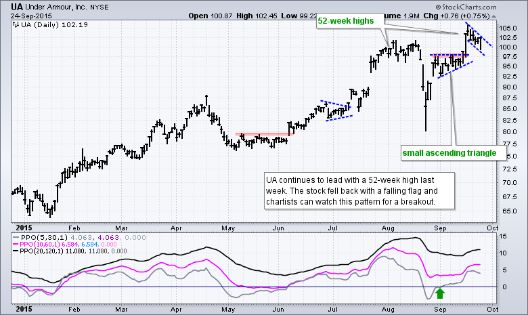
Task: Click the NYSE exchange label
Action: coord(100,7)
